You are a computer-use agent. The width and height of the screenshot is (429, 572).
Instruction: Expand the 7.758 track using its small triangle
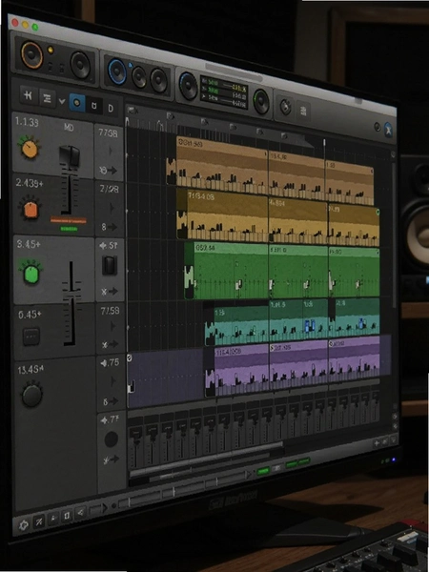(112, 326)
